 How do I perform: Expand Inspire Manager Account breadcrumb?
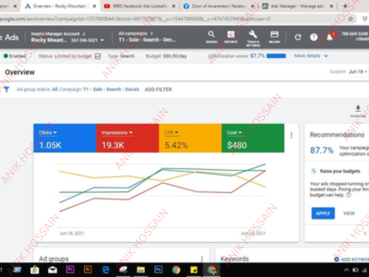tap(58, 34)
